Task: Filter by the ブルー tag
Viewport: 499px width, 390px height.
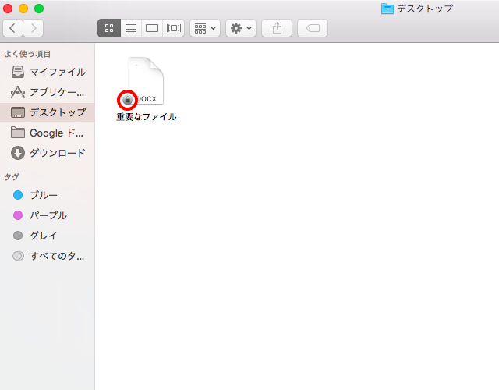Action: point(47,195)
